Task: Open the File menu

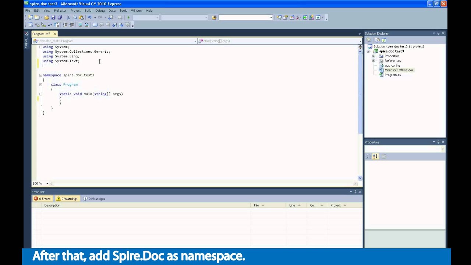Action: (28, 10)
